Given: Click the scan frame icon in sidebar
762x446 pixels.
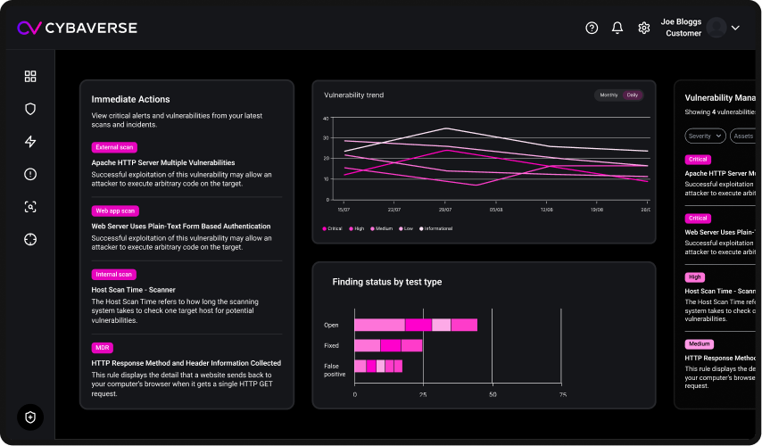Looking at the screenshot, I should (30, 207).
